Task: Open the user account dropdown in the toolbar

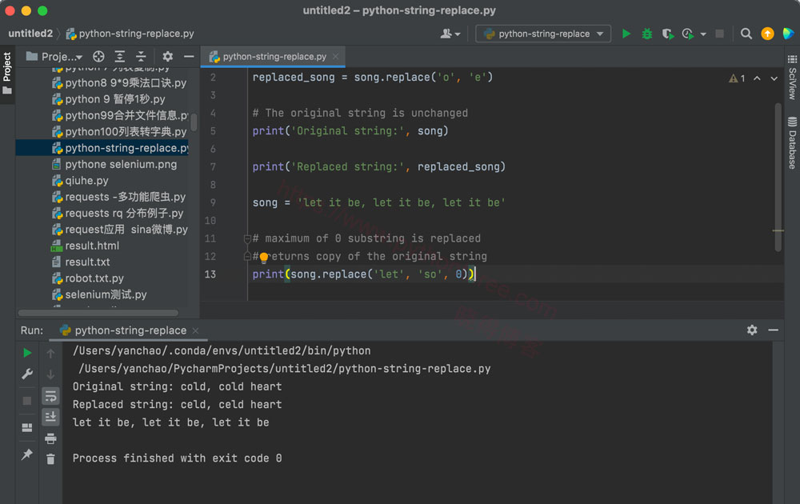Action: click(450, 34)
